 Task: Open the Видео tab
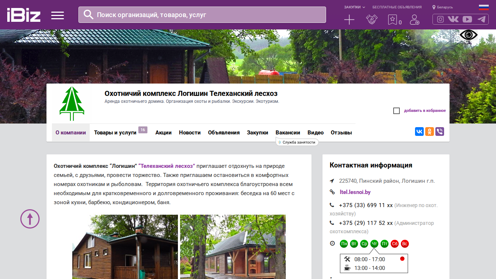pyautogui.click(x=316, y=133)
